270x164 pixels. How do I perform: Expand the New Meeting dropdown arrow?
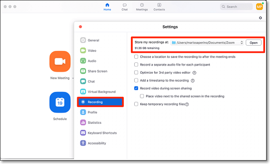point(73,78)
